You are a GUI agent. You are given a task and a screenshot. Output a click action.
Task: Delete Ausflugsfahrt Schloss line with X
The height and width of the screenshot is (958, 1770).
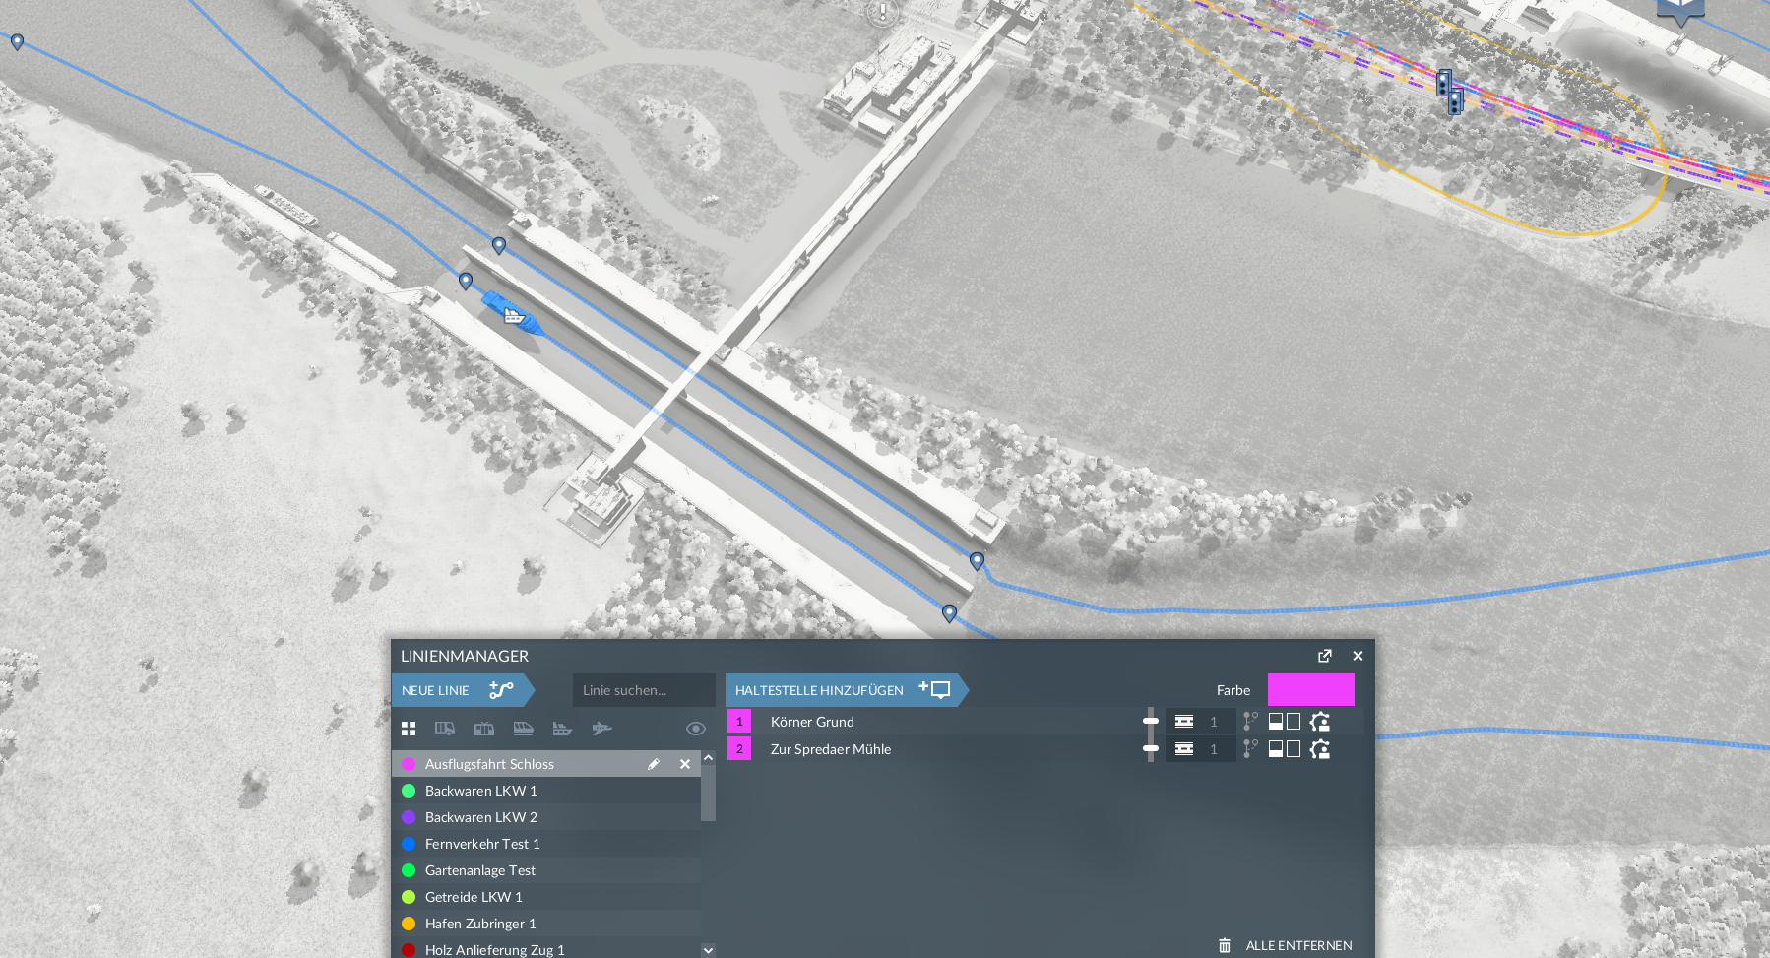(685, 764)
